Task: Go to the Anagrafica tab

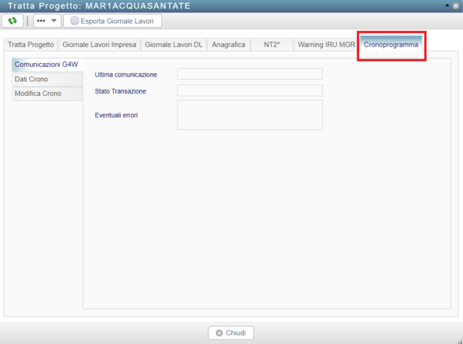Action: (x=228, y=45)
